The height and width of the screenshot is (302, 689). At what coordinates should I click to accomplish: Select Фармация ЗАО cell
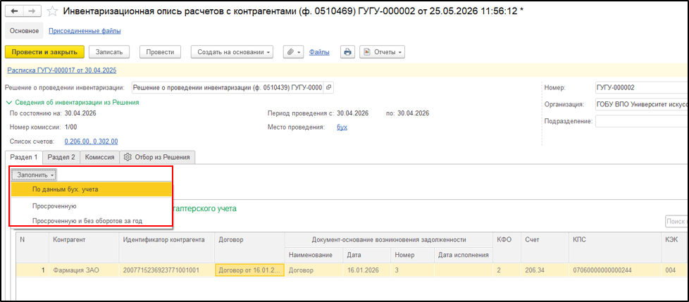[84, 270]
